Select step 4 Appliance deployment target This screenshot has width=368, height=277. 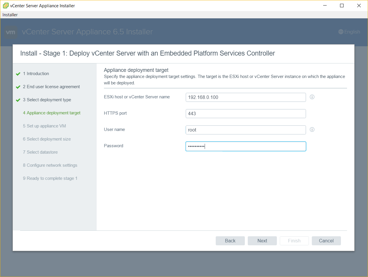[x=52, y=113]
